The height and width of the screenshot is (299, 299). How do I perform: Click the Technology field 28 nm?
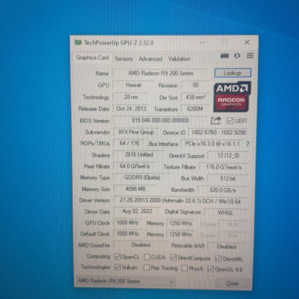click(131, 97)
